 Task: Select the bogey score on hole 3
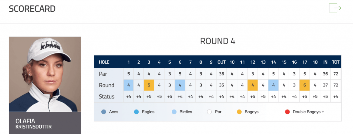149,85
